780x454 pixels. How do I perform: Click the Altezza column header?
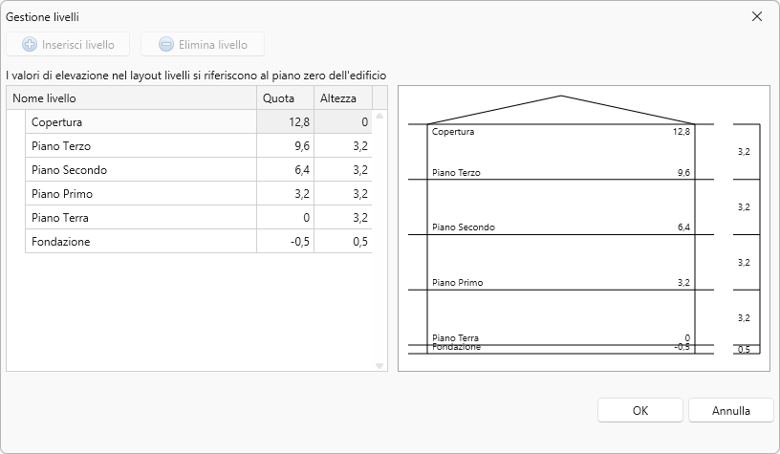point(341,98)
